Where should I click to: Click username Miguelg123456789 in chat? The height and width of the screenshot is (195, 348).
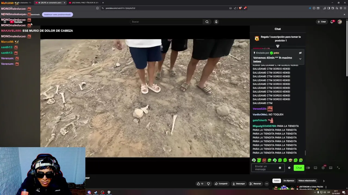[264, 126]
